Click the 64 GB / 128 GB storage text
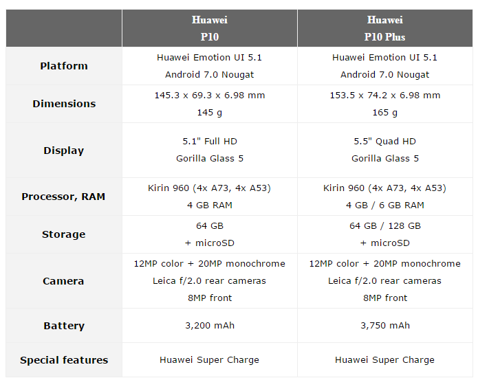 pos(385,226)
